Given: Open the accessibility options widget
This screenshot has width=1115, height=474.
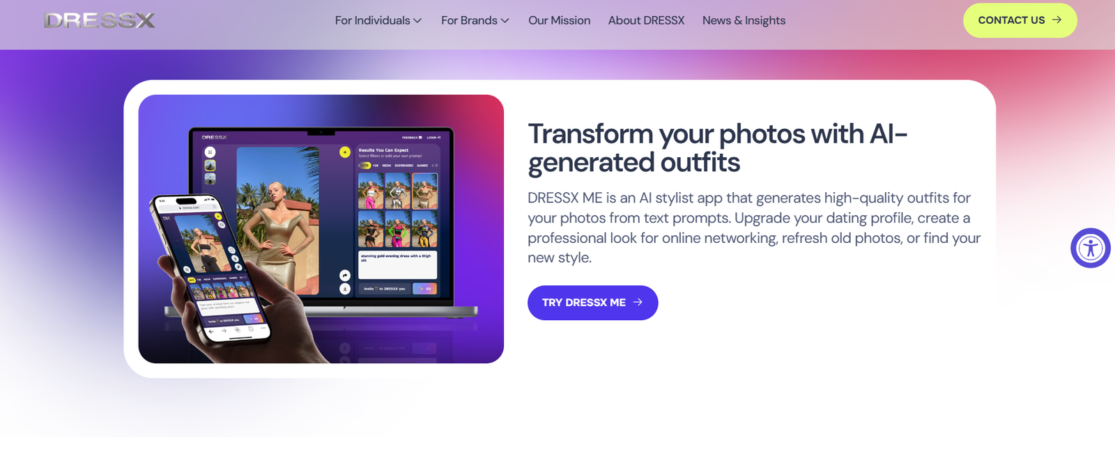Looking at the screenshot, I should [1091, 248].
